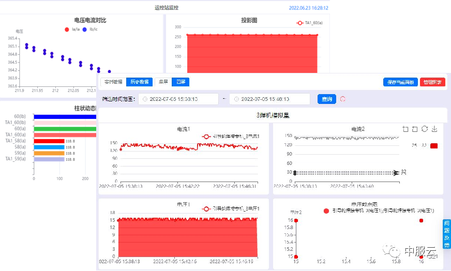Click the 电压电流对比 chart title
The image size is (451, 271).
[91, 20]
